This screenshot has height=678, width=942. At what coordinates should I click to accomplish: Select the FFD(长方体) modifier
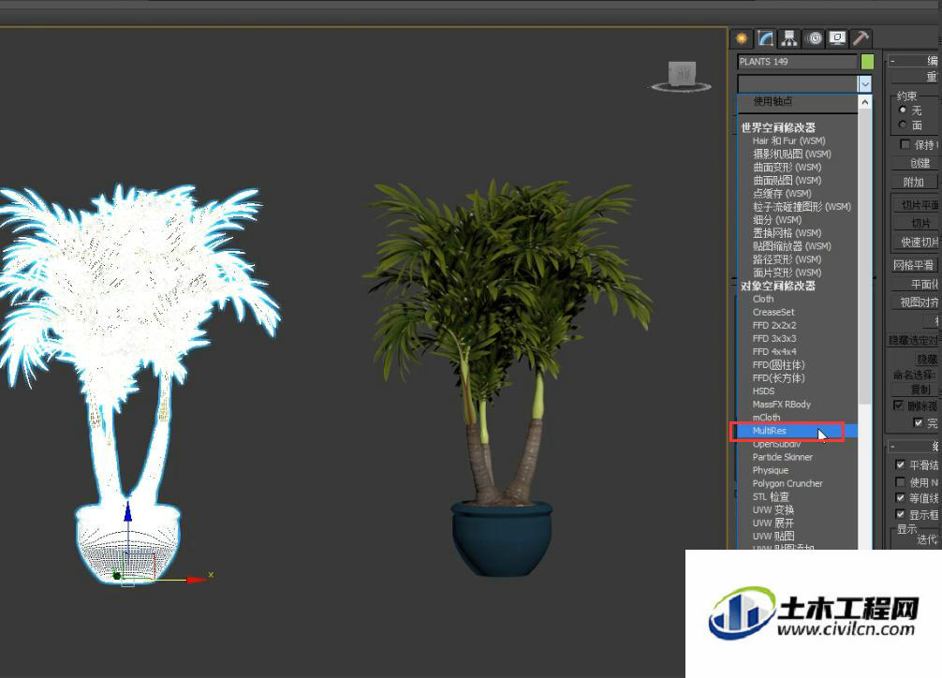(x=778, y=378)
